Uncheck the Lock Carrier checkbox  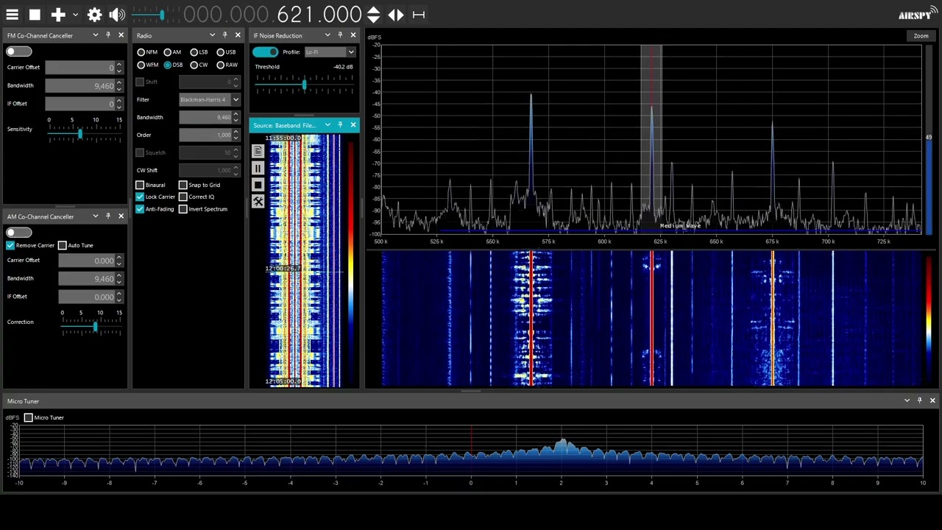click(x=140, y=197)
